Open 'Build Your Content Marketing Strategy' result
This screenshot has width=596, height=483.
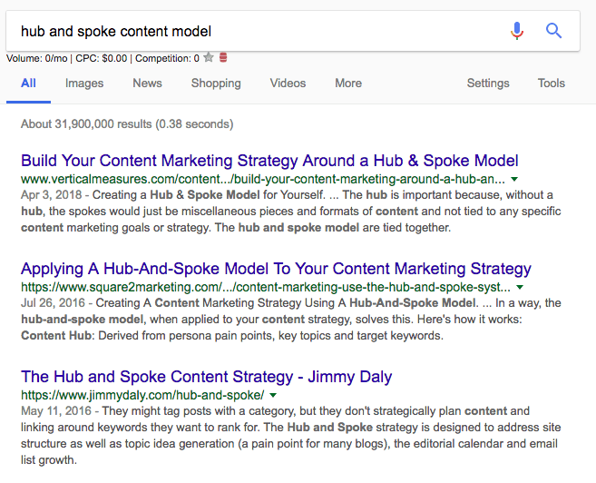tap(269, 161)
